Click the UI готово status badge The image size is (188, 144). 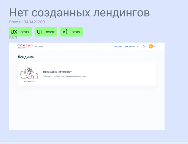tap(46, 32)
